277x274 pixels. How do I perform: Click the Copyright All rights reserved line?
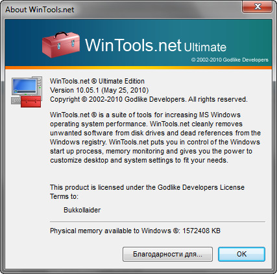click(149, 99)
